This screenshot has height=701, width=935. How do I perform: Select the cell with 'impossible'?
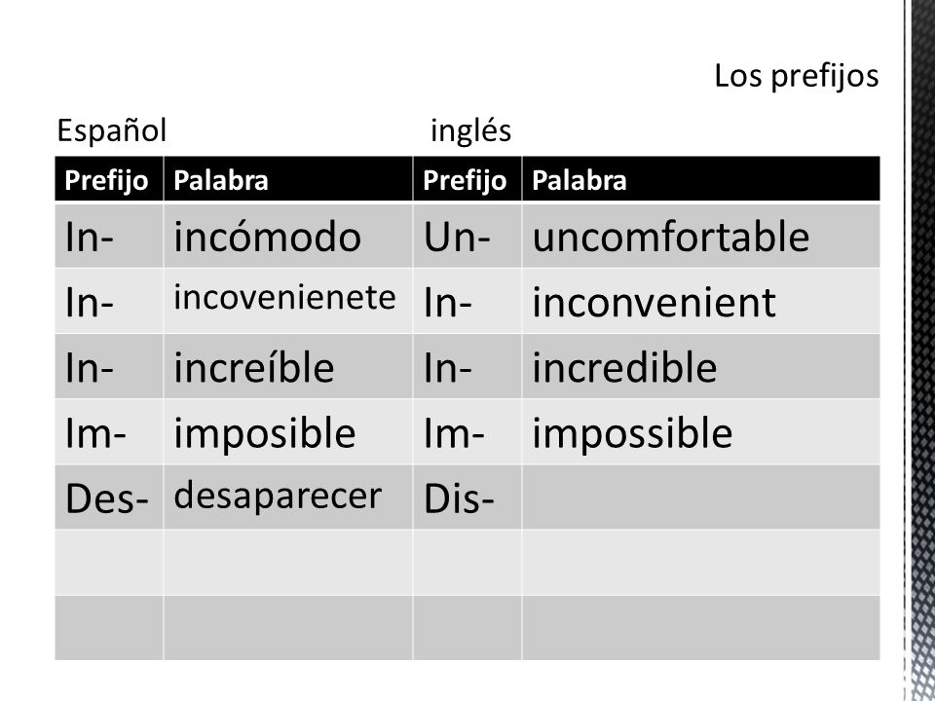(701, 432)
